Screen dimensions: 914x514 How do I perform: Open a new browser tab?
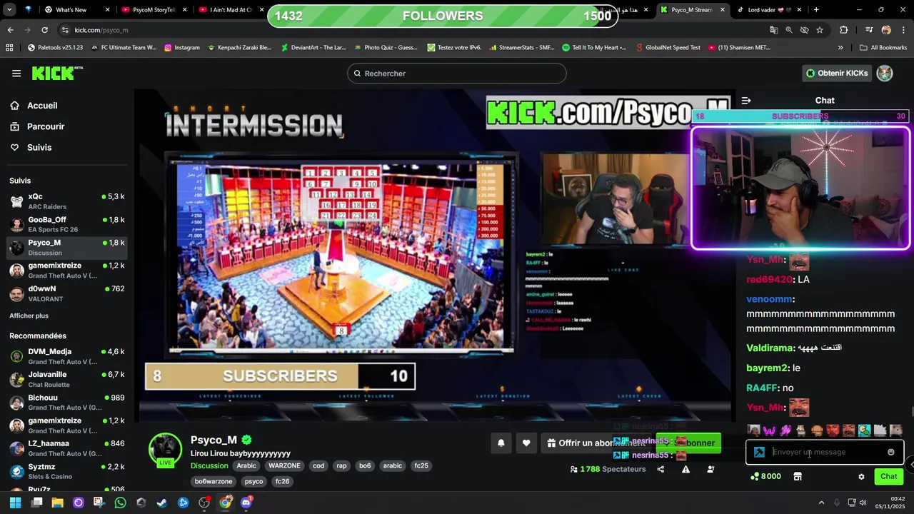pyautogui.click(x=816, y=10)
